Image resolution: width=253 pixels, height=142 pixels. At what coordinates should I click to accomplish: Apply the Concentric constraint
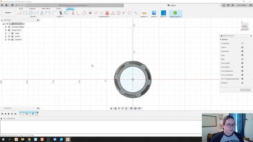click(119, 13)
